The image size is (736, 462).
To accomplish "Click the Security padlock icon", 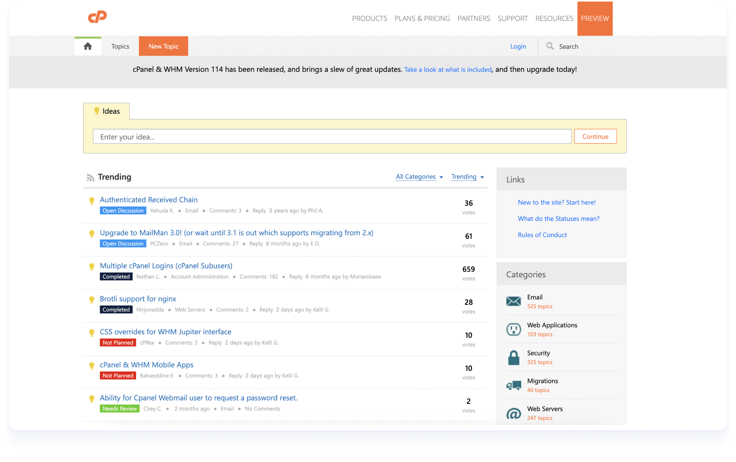I will tap(513, 357).
